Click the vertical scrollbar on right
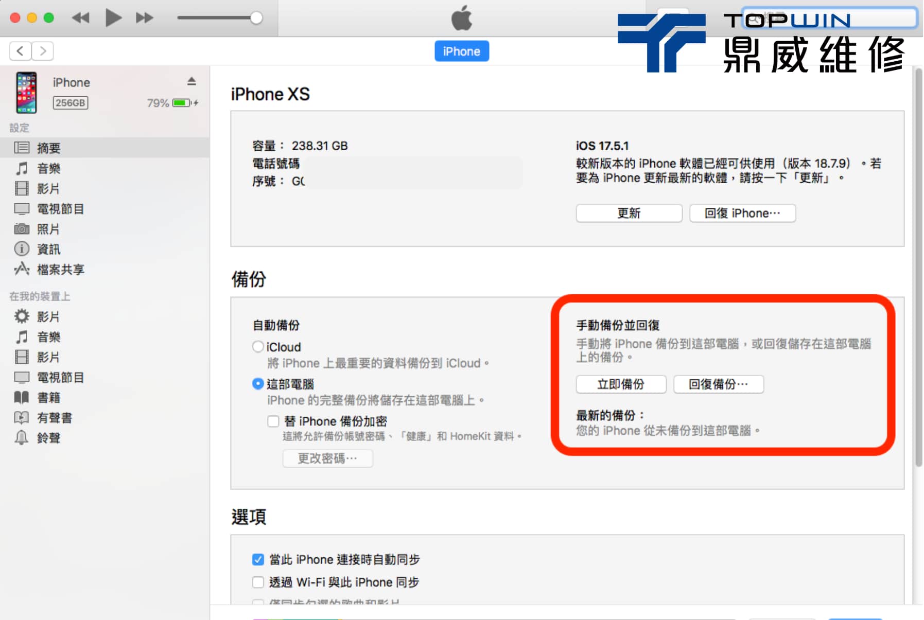Viewport: 924px width, 620px height. [x=918, y=268]
